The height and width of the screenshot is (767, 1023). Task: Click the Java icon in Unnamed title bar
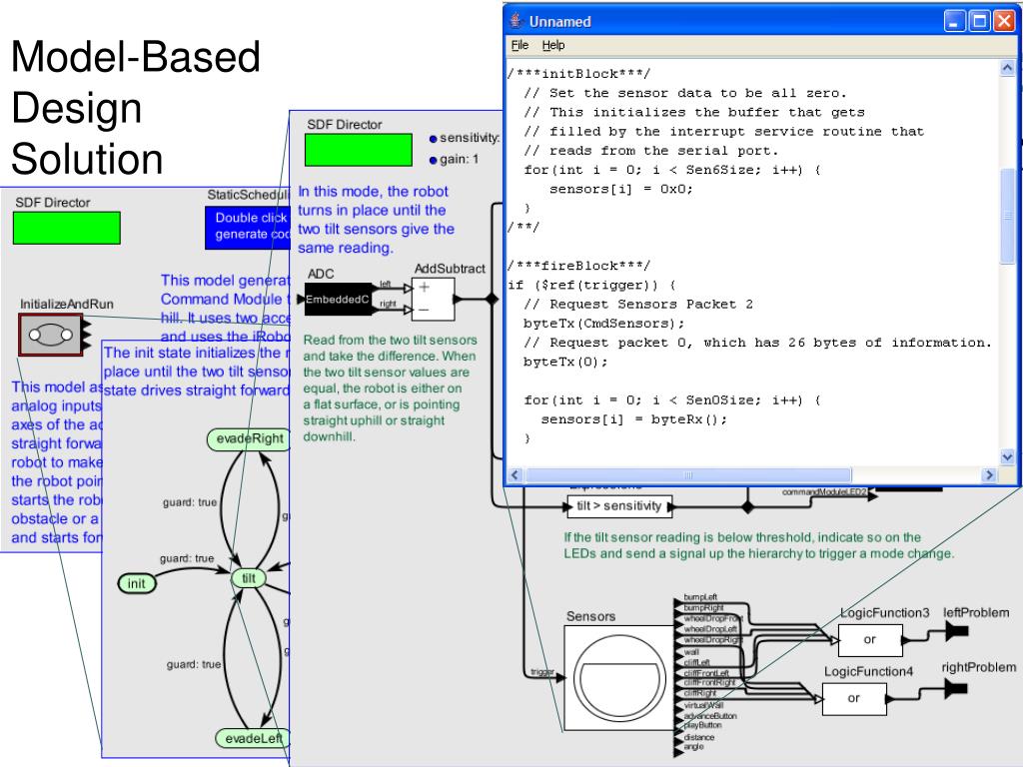[516, 21]
